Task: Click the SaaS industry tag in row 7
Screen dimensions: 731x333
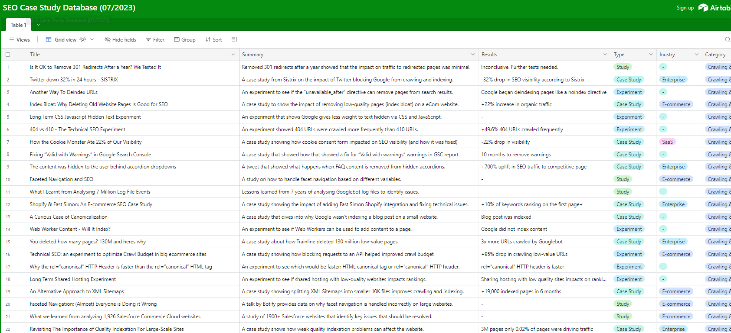Action: click(667, 142)
